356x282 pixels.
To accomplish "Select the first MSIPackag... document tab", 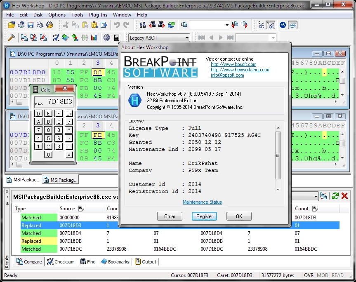I will [24, 180].
